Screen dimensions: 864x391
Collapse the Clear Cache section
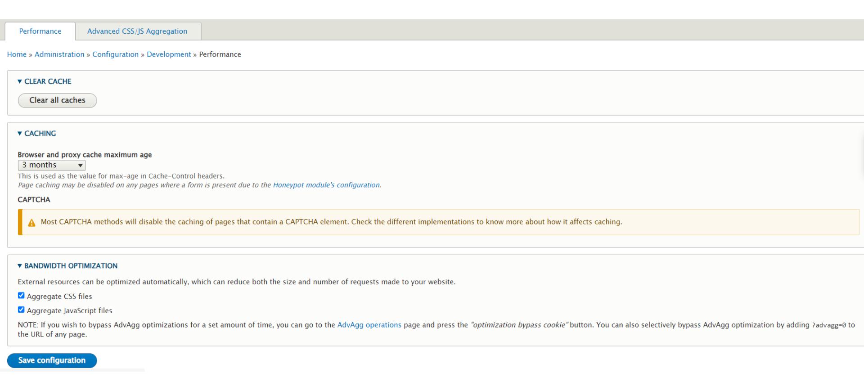[x=45, y=81]
